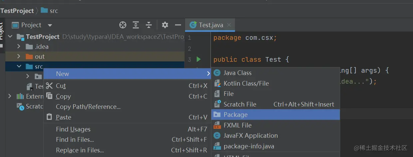413x157 pixels.
Task: Hide the Project tool window with minus icon
Action: pos(178,25)
